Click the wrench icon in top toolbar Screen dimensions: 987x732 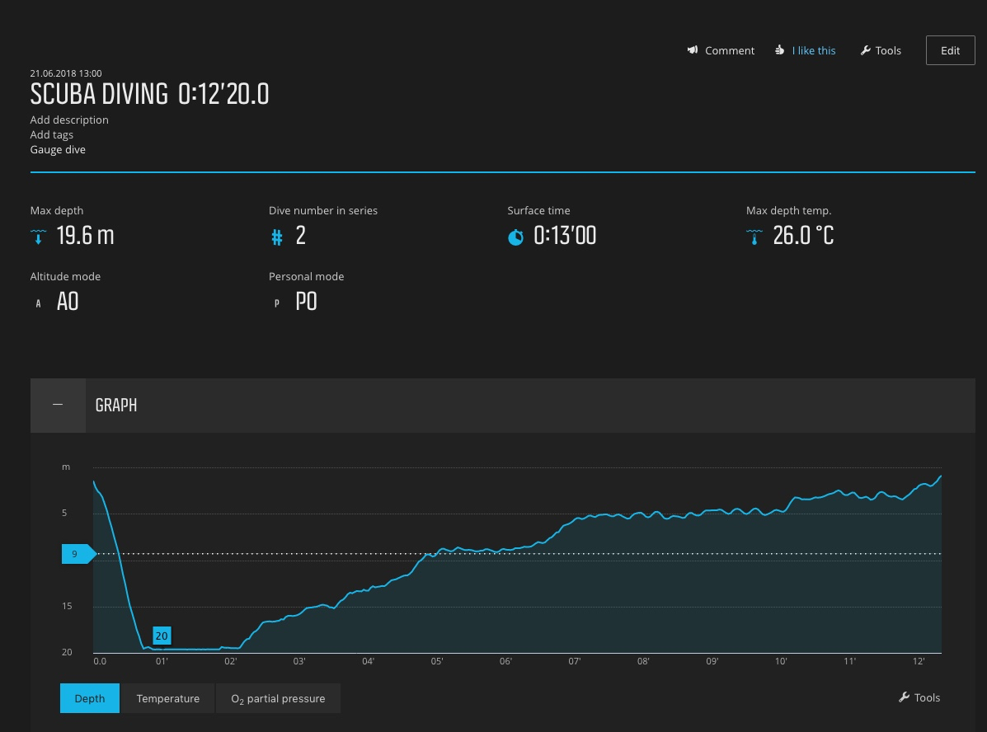pyautogui.click(x=865, y=50)
